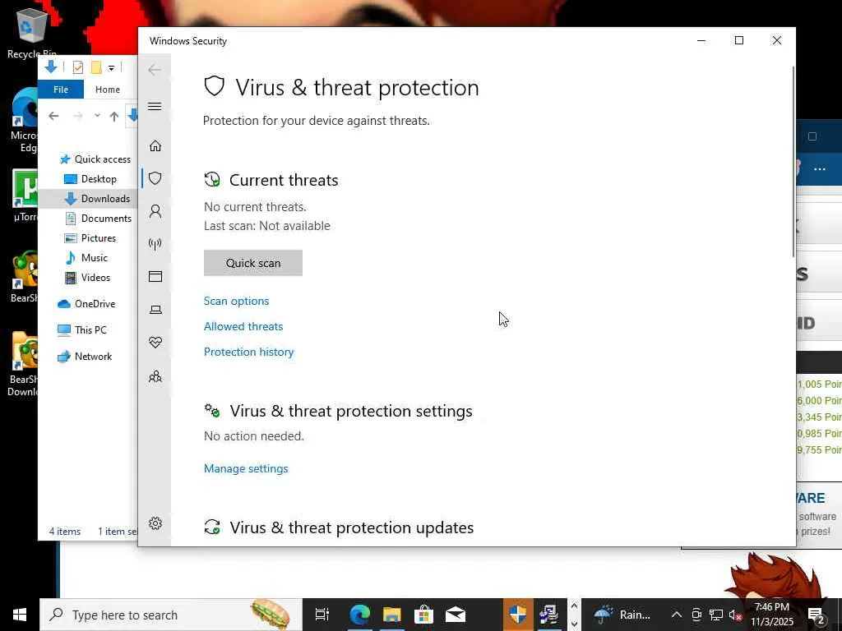This screenshot has height=631, width=842.
Task: Select Music in navigation pane
Action: pos(86,258)
